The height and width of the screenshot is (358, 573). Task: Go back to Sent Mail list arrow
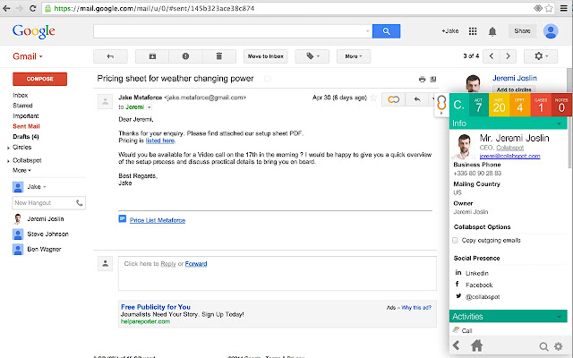[110, 56]
